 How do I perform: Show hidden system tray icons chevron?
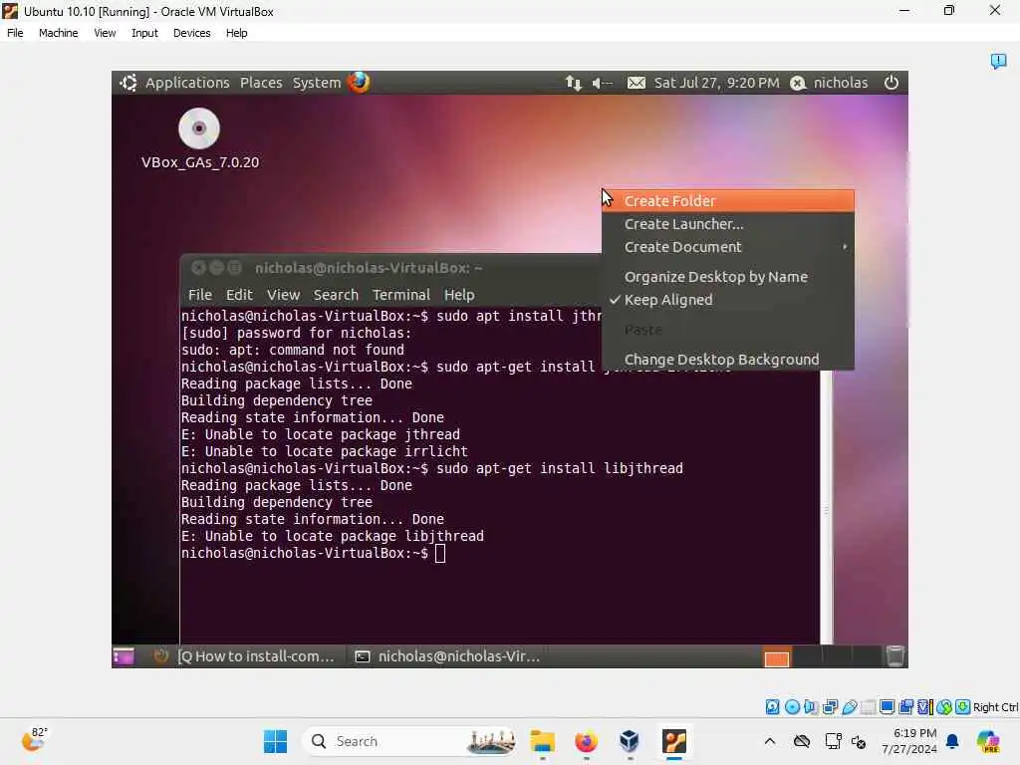[770, 741]
